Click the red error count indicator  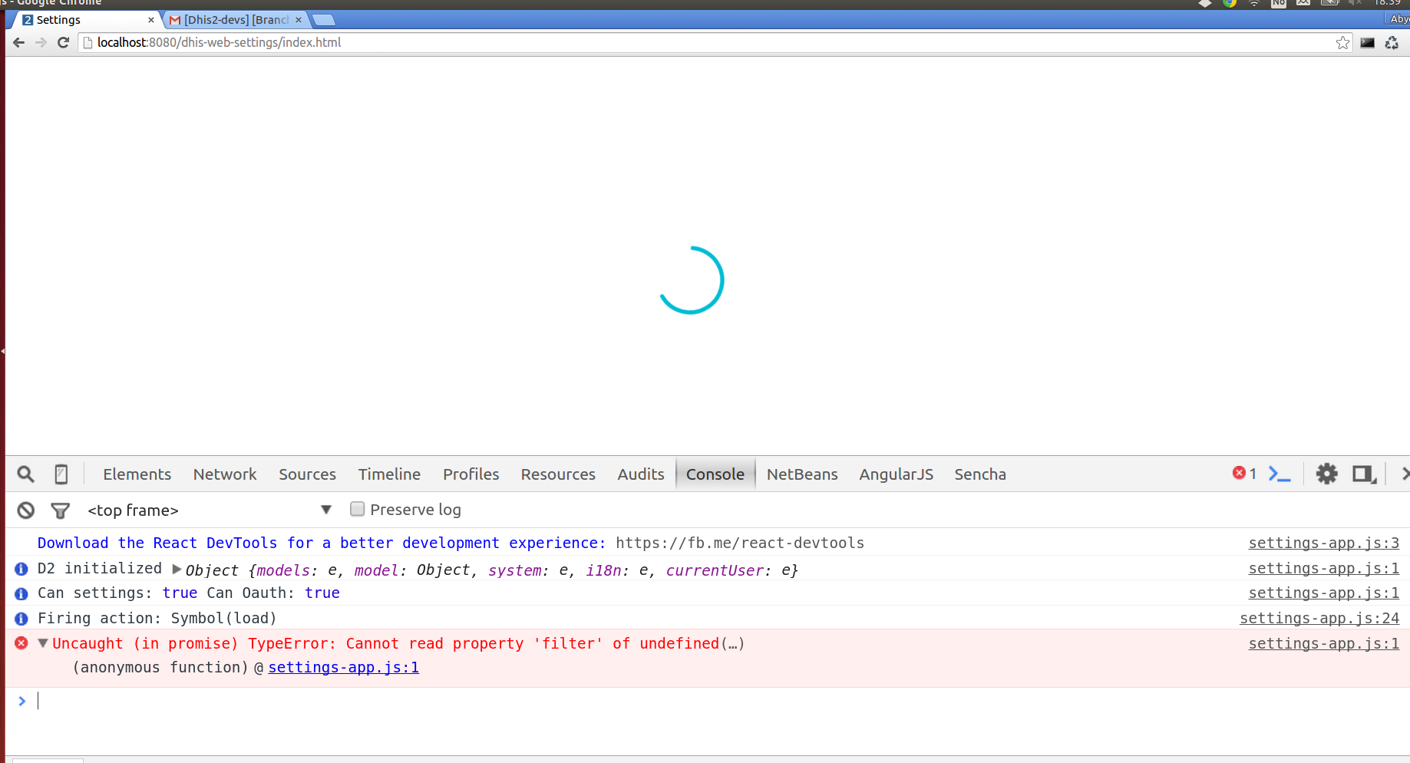1243,474
